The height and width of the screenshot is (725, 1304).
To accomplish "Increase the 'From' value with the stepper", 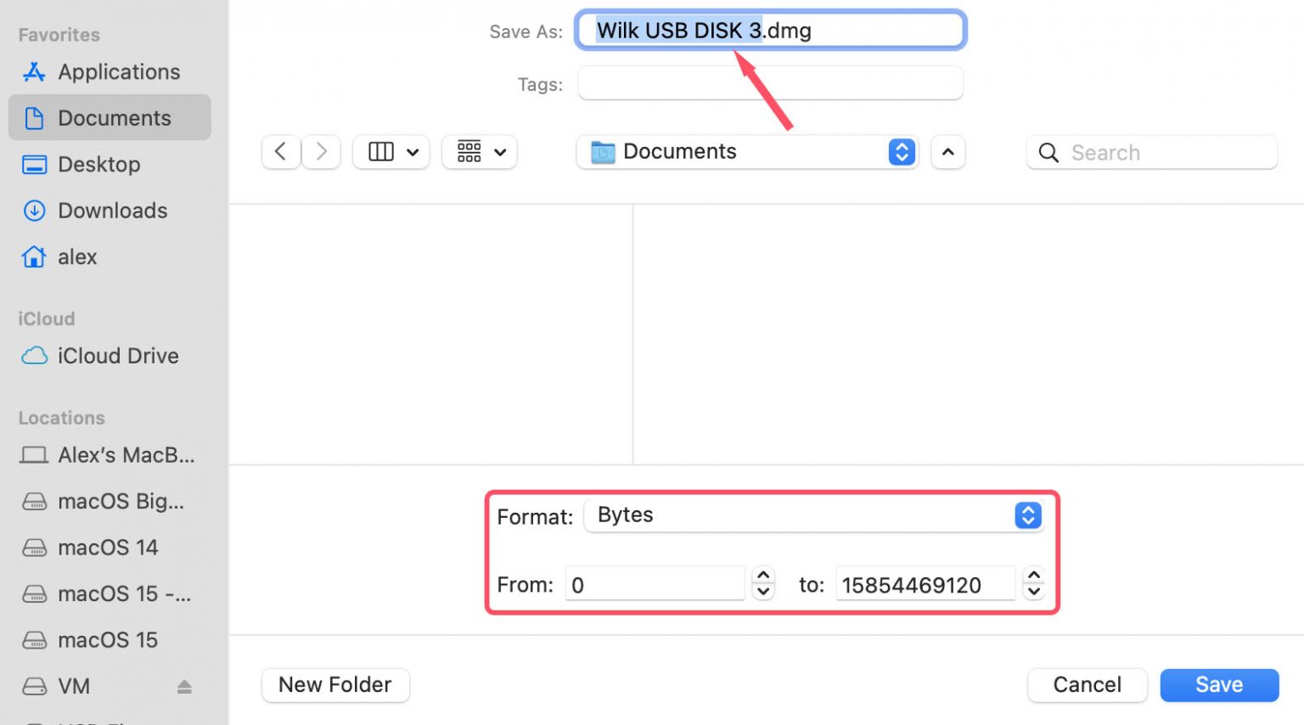I will 762,577.
